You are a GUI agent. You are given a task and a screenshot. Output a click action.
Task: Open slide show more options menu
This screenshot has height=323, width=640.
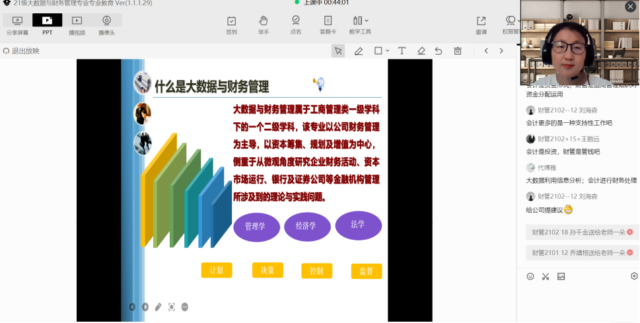[x=185, y=306]
